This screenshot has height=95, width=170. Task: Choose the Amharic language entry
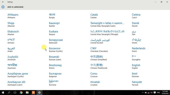(x=11, y=41)
